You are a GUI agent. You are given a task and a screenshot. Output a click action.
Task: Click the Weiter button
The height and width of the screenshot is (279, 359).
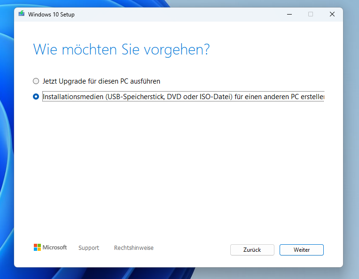point(302,250)
